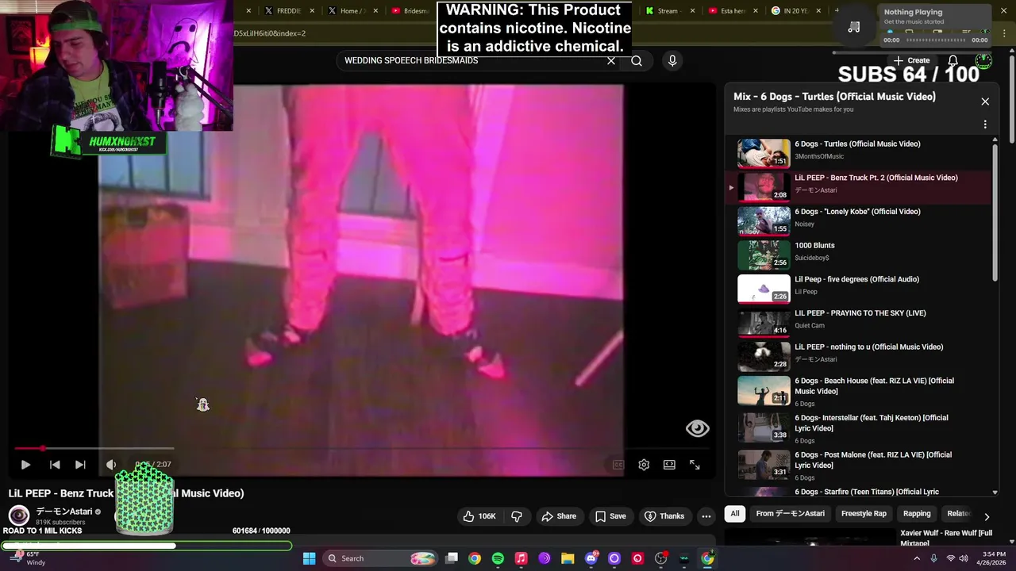Share the Benz Truck video
The width and height of the screenshot is (1016, 571).
[559, 516]
